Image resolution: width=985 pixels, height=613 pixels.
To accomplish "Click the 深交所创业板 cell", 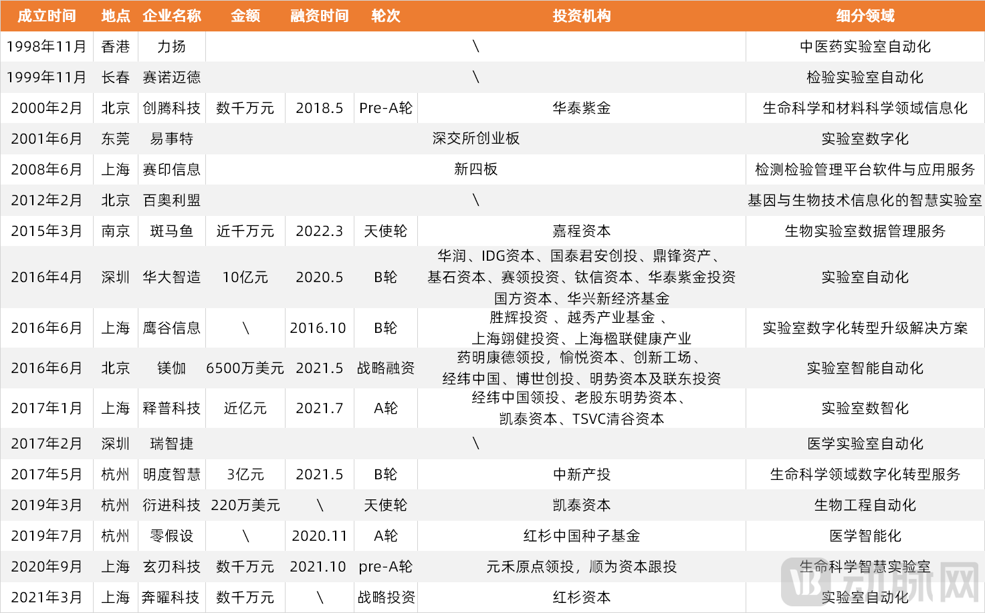I will point(475,139).
